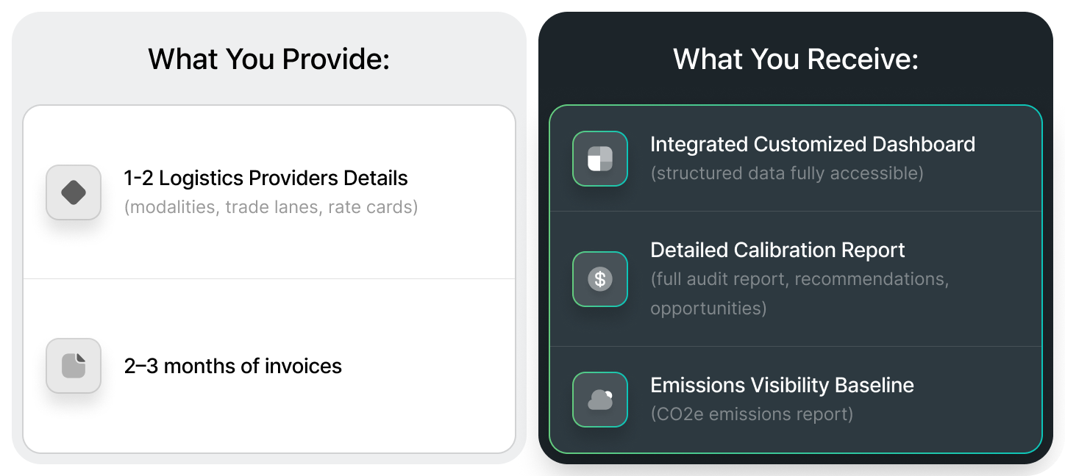Click the modalities, trade lanes, rate cards subtitle
This screenshot has height=476, width=1065.
point(271,207)
